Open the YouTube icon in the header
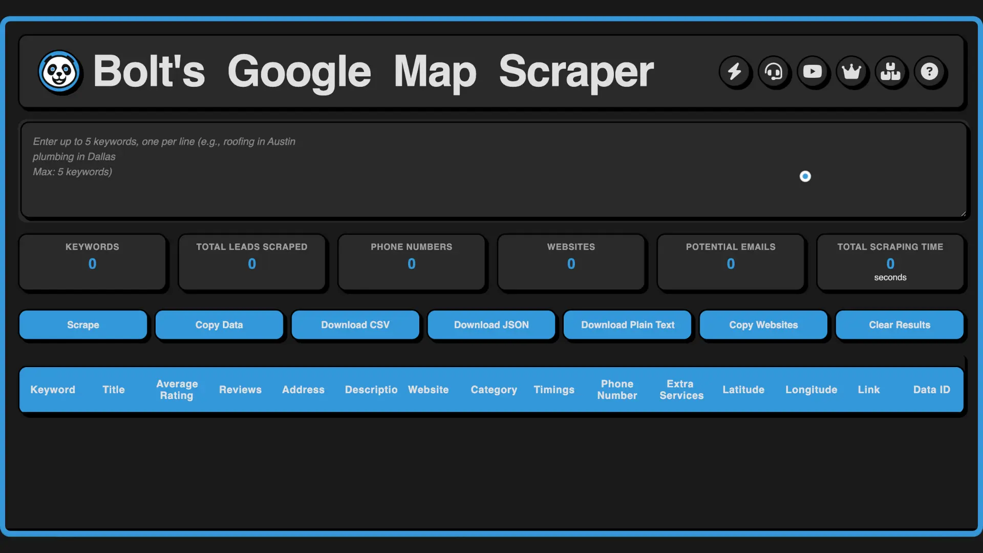 [813, 72]
